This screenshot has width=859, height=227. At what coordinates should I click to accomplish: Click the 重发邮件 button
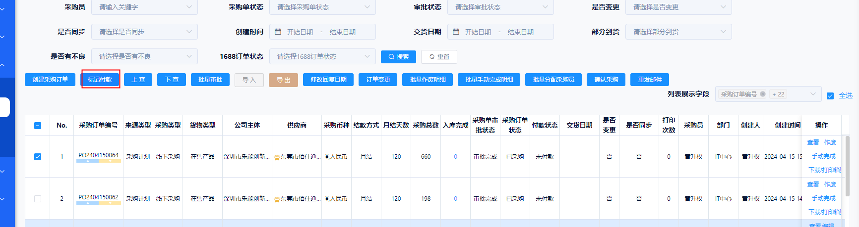coord(650,80)
